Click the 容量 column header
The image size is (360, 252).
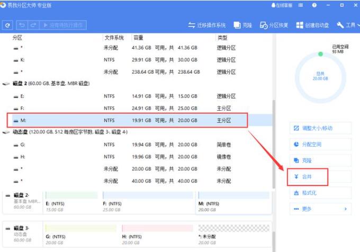[138, 38]
